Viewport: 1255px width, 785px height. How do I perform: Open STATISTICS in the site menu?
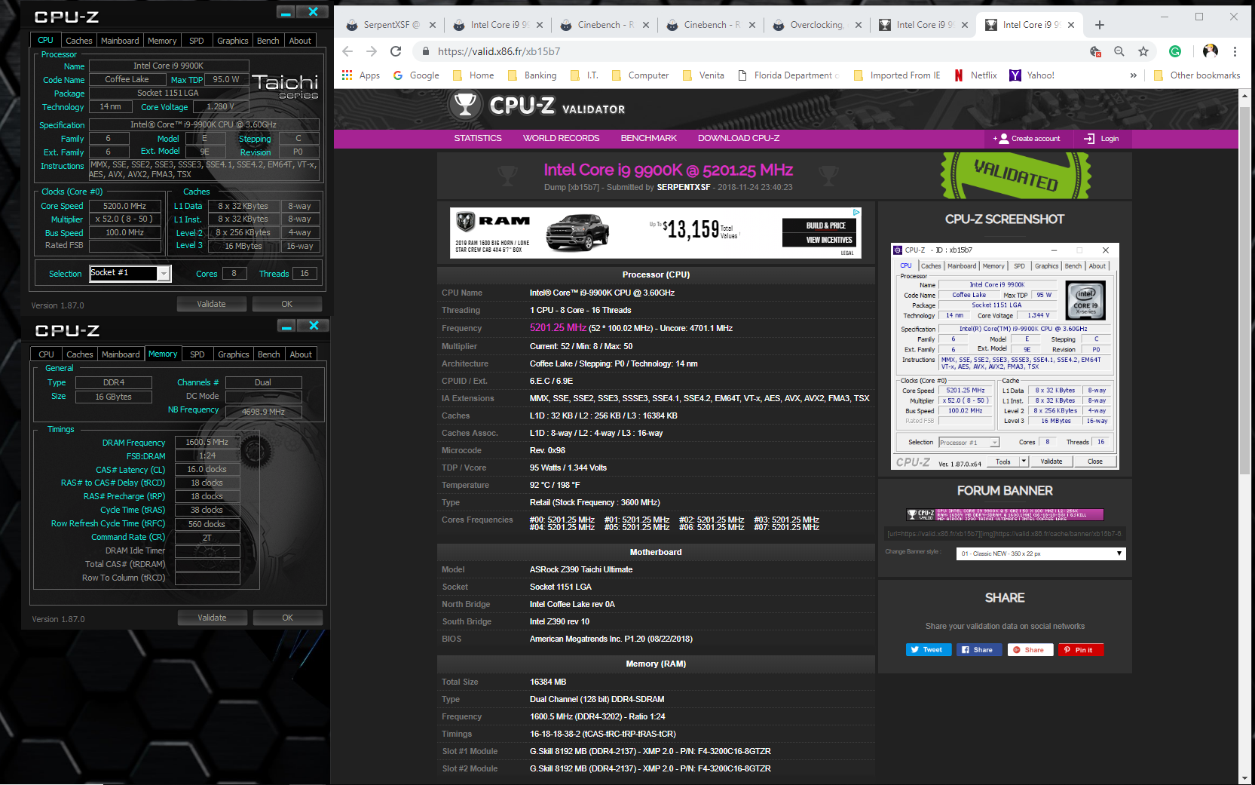point(478,139)
